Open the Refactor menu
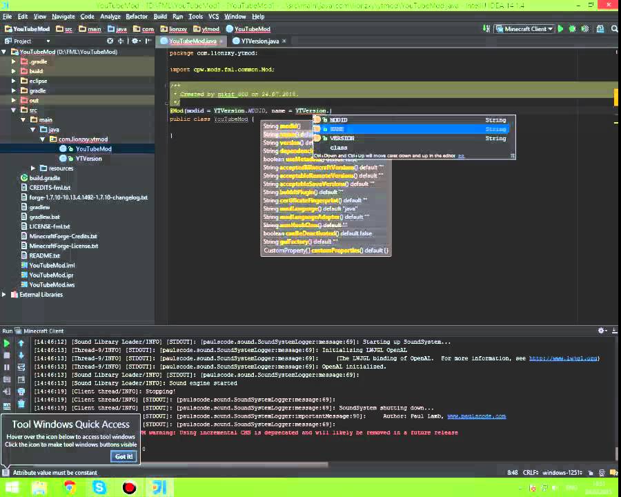Screen dimensions: 621x497 pos(137,17)
